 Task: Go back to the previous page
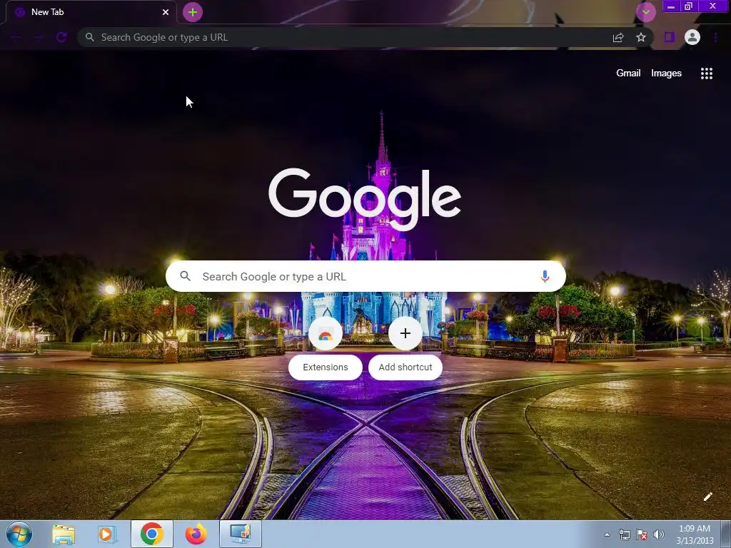click(16, 37)
